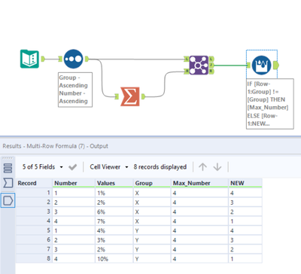The height and width of the screenshot is (274, 301).
Task: Click the Join tool J output anchor
Action: coord(211,65)
